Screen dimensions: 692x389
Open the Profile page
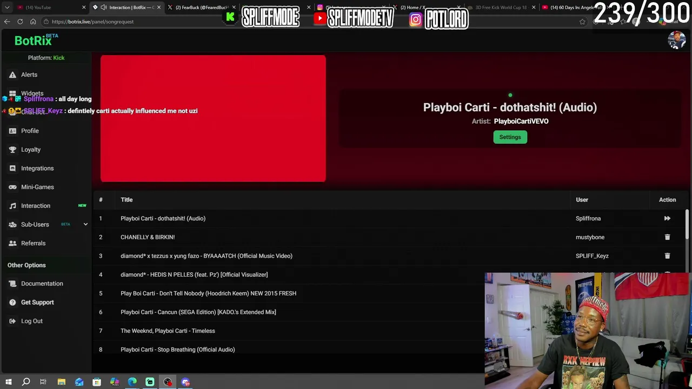(x=30, y=131)
